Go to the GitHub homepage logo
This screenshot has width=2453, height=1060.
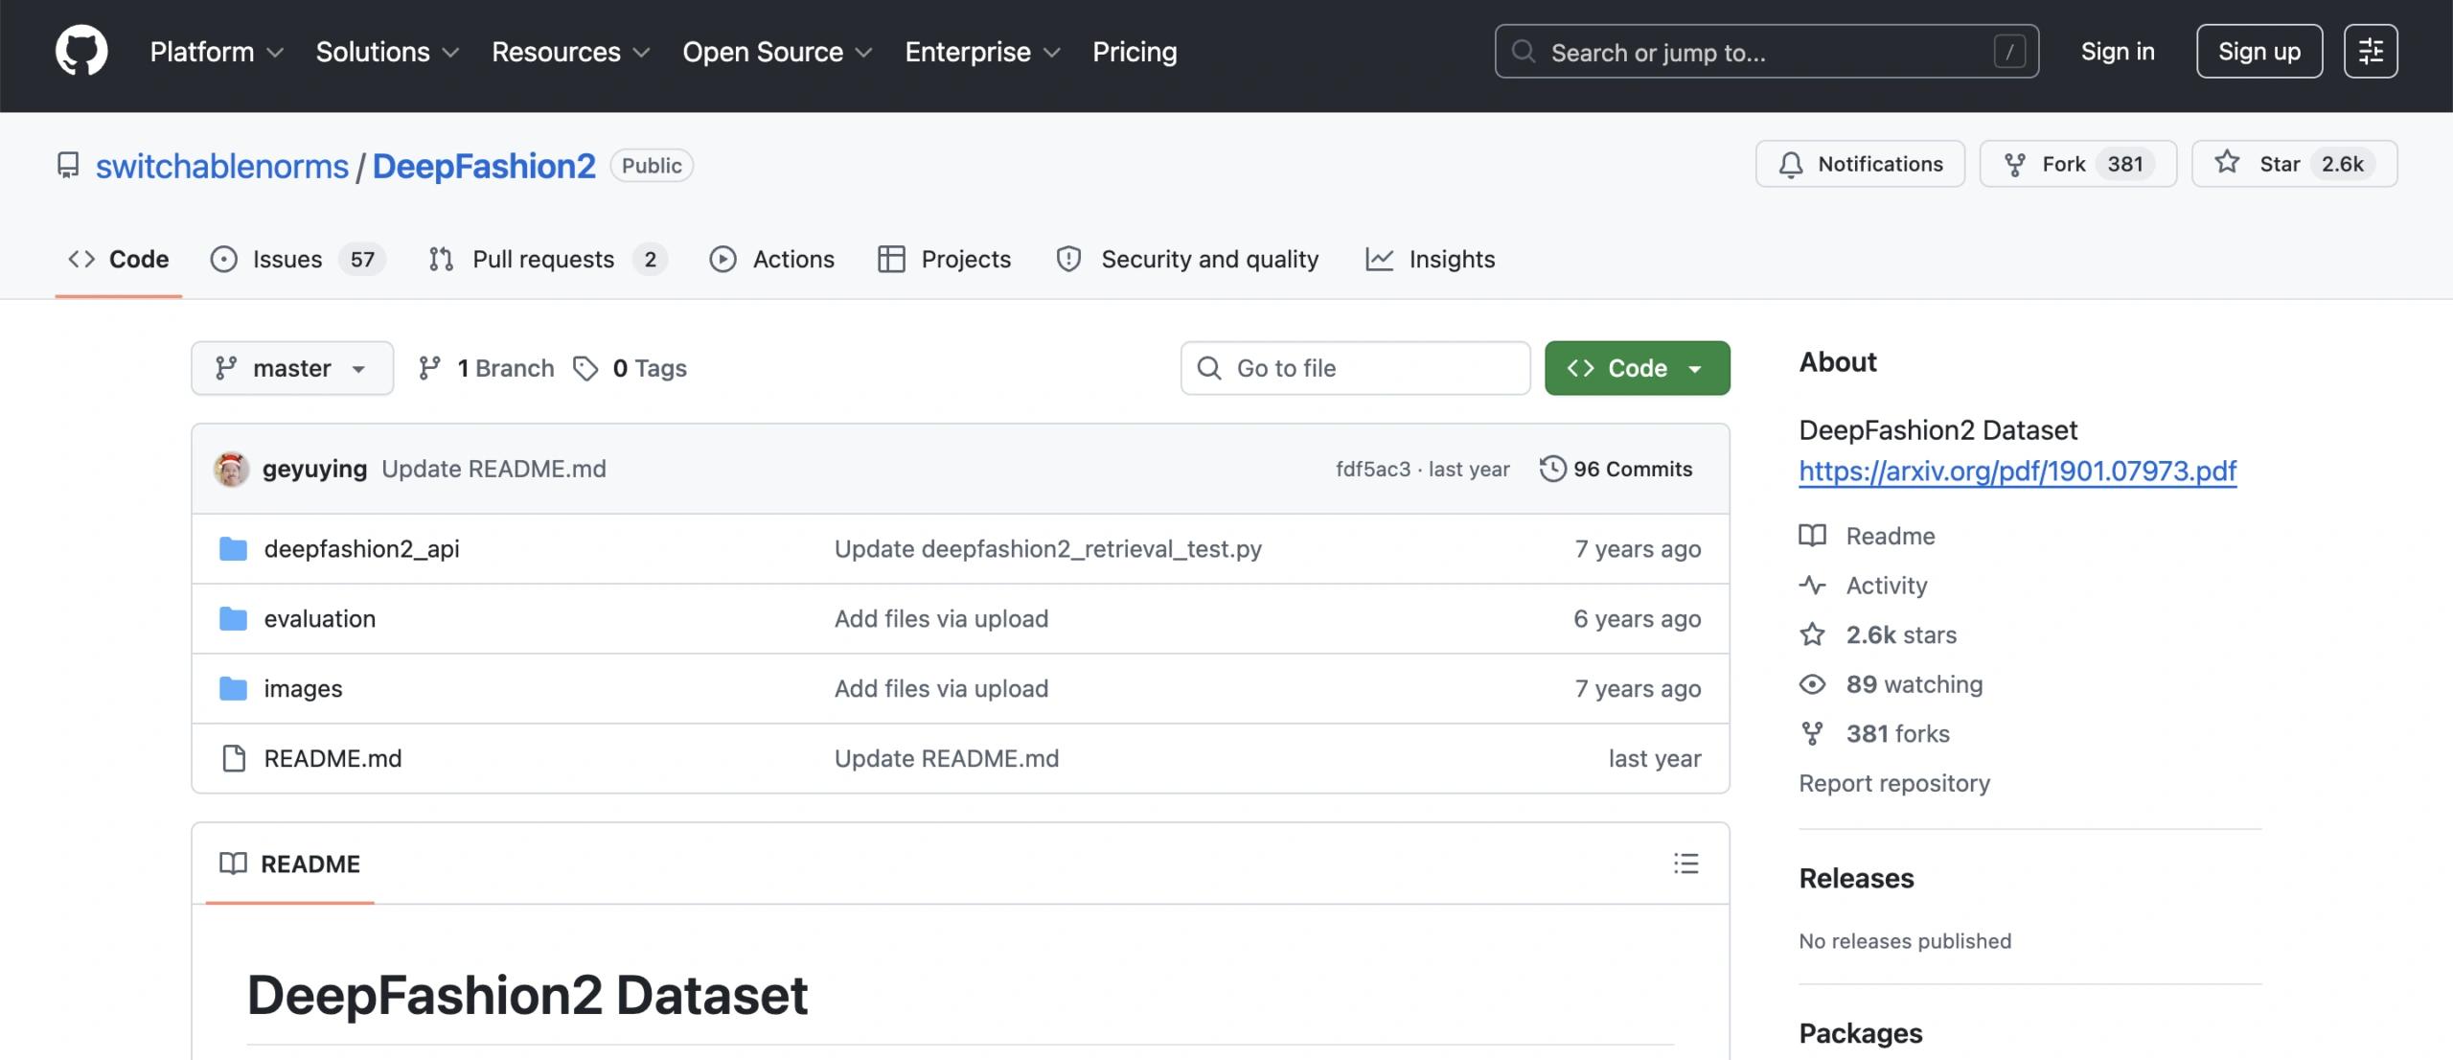pyautogui.click(x=81, y=51)
